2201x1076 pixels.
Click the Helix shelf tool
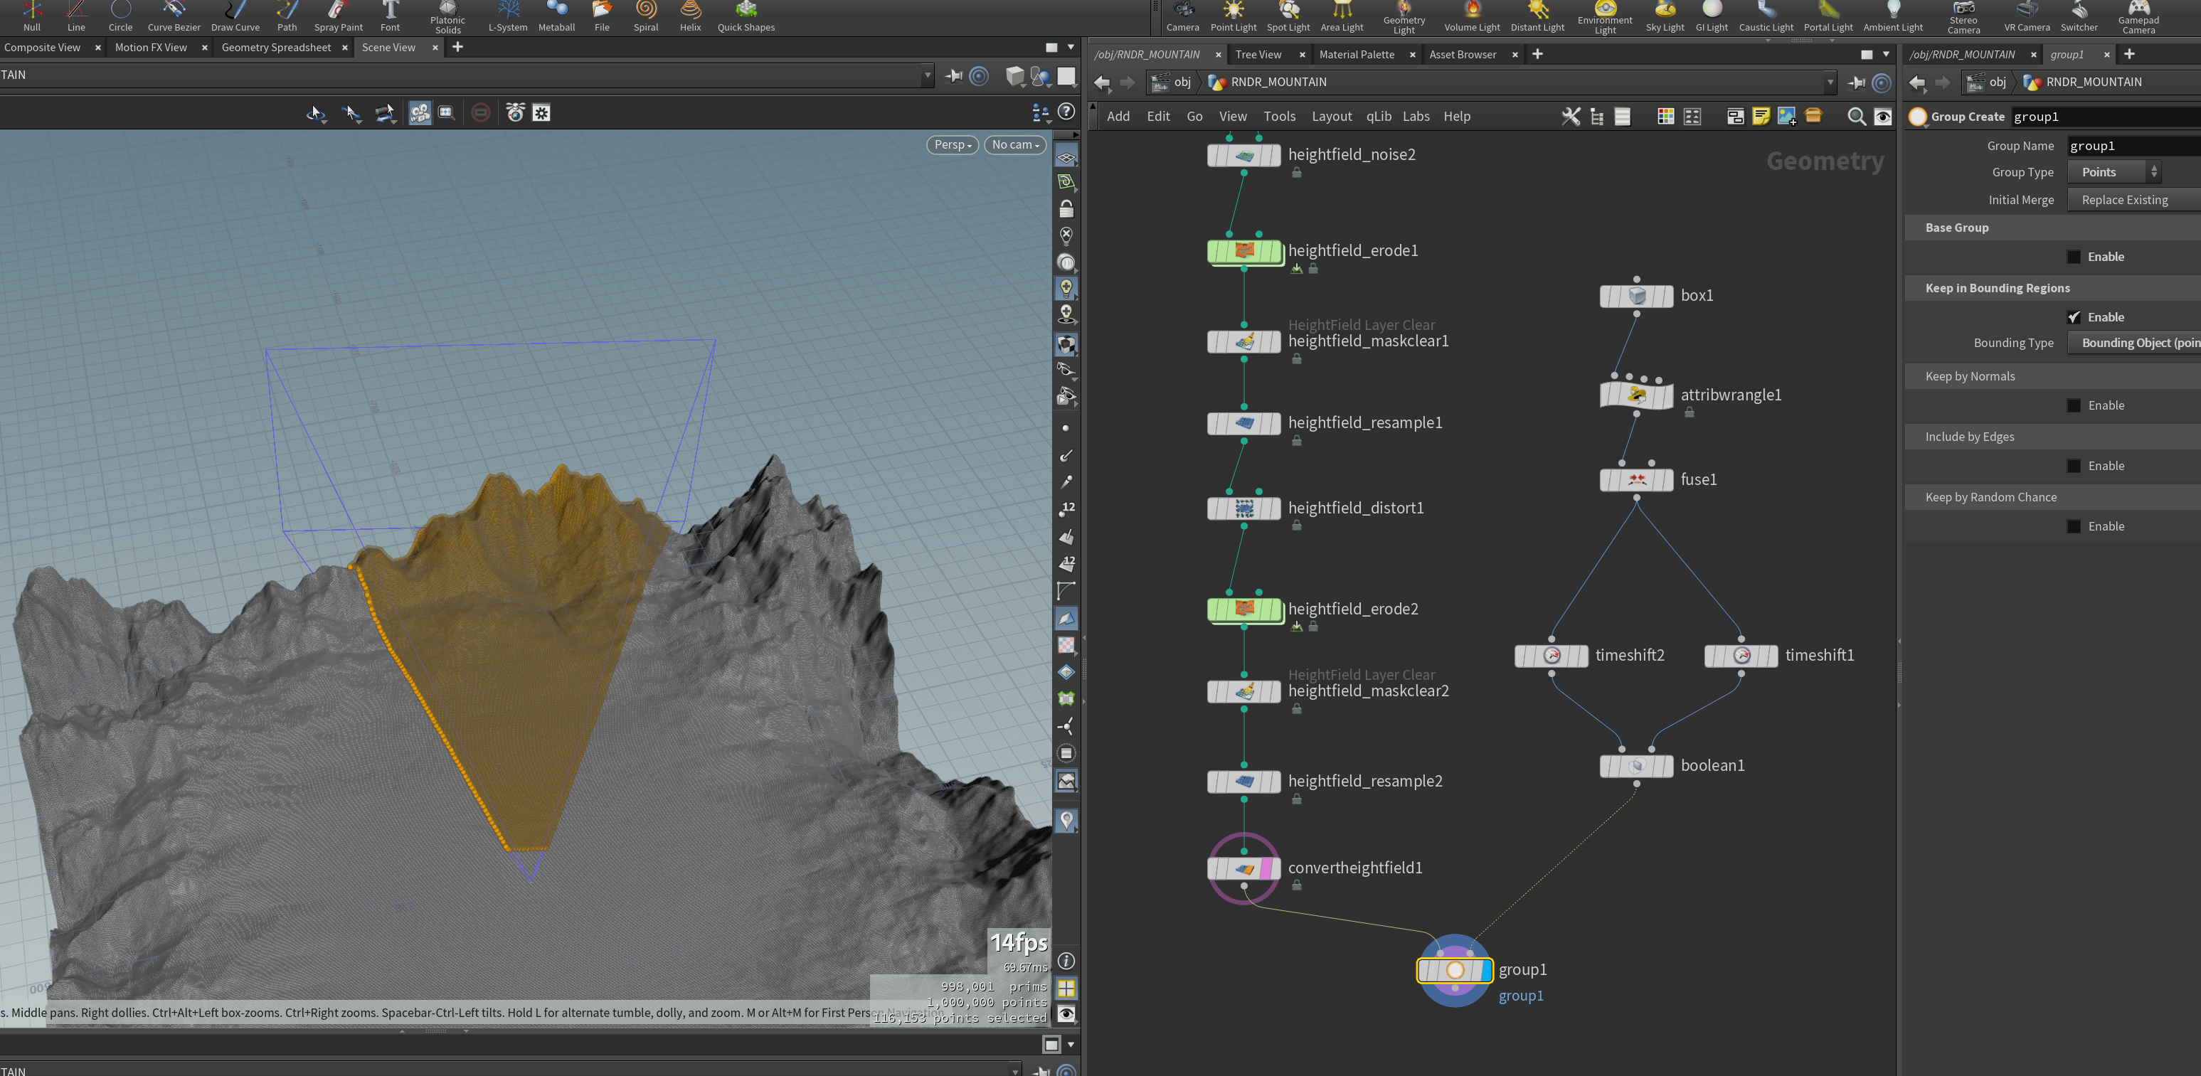tap(689, 16)
